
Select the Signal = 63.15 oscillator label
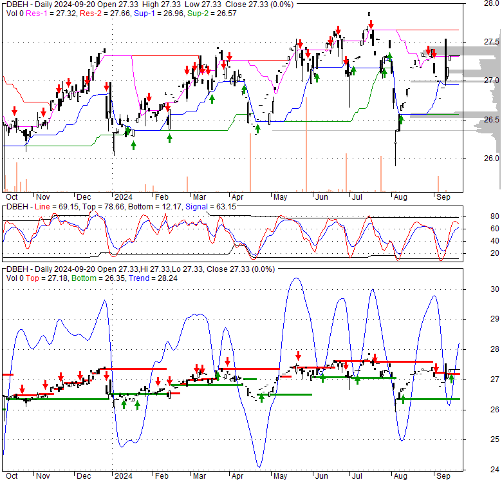(x=210, y=207)
